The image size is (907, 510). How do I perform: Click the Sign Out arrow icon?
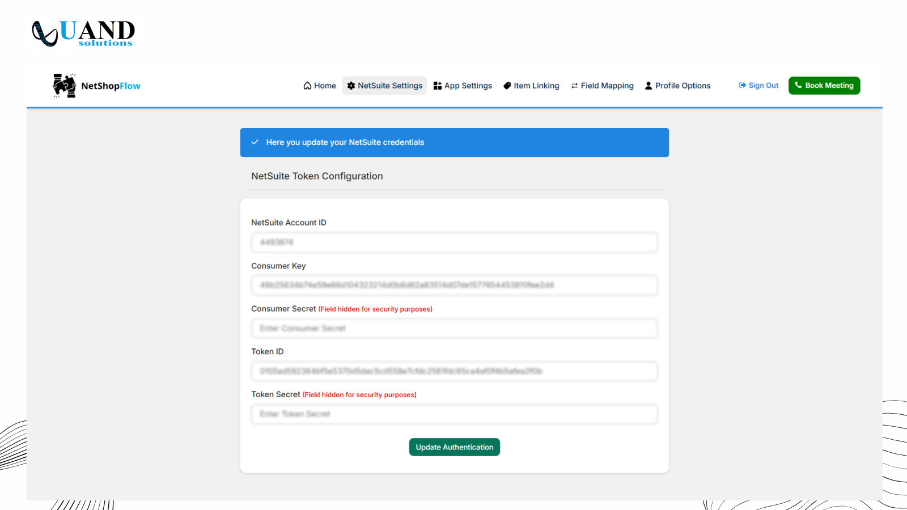(742, 86)
